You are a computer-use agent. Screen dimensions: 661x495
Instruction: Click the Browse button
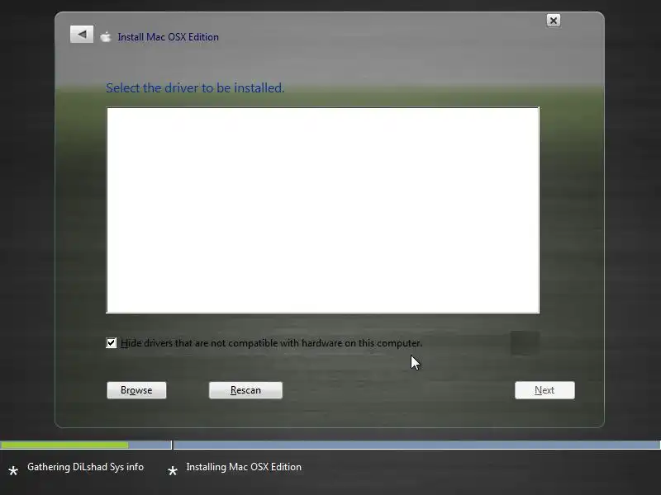pos(136,390)
